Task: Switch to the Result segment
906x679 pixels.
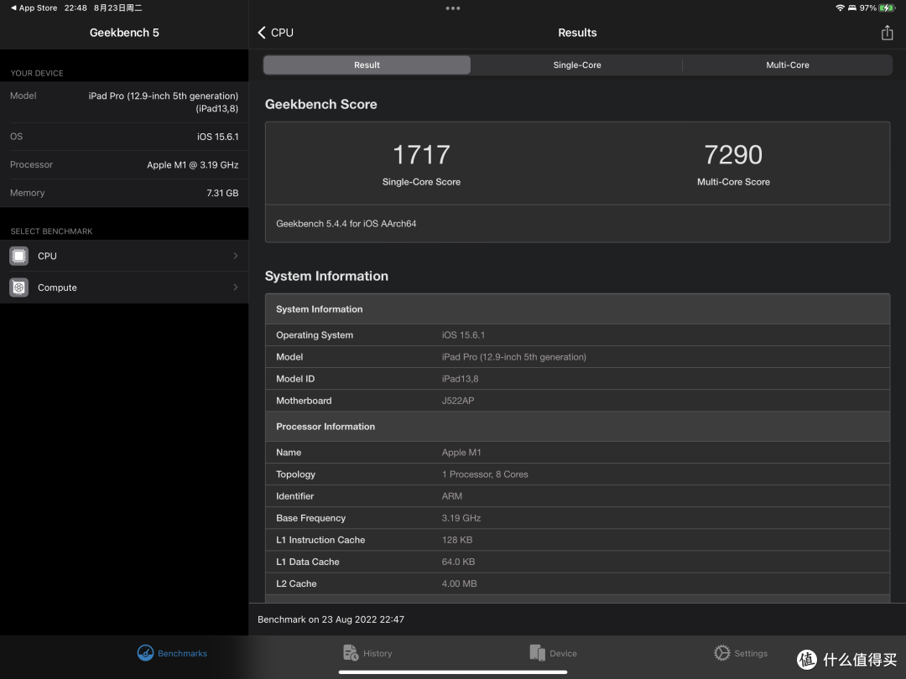Action: click(x=367, y=65)
